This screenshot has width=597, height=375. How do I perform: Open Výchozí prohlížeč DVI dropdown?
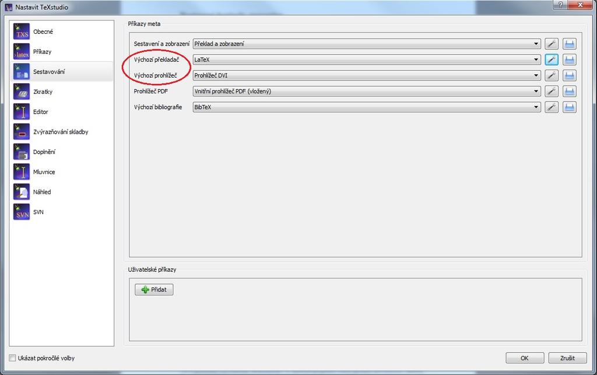367,75
